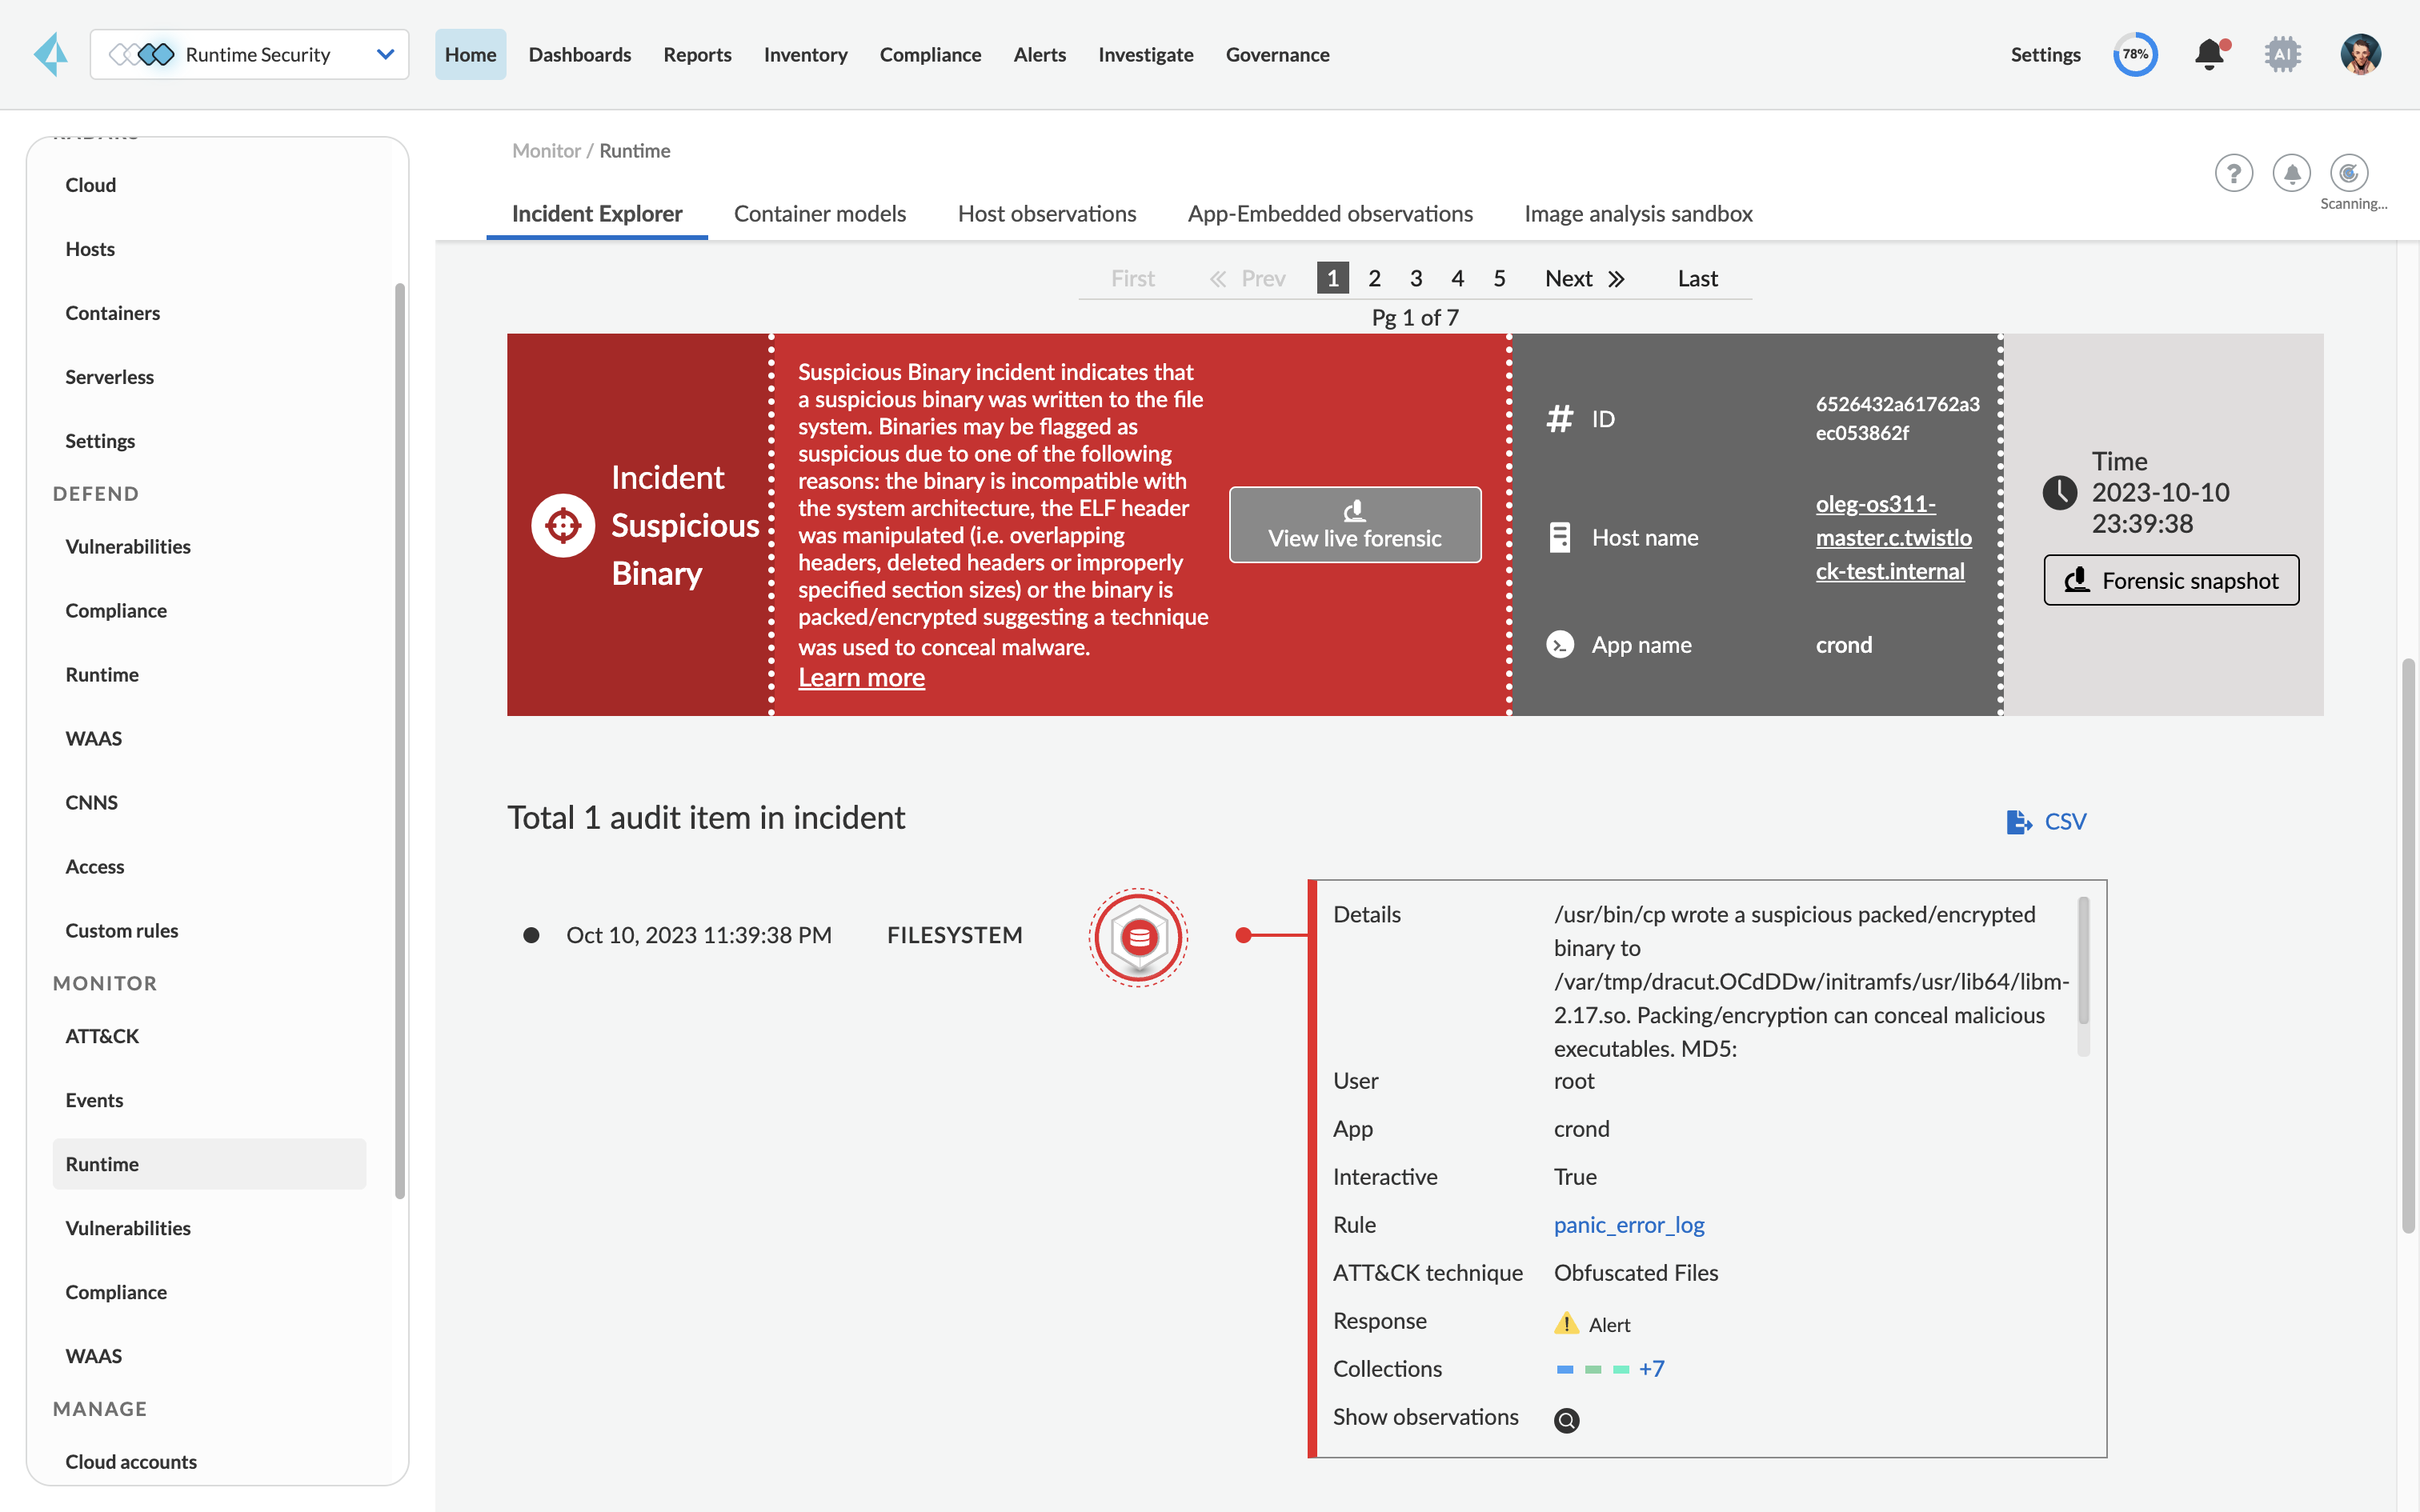Expand the +7 collections list
The image size is (2420, 1512).
pos(1651,1368)
